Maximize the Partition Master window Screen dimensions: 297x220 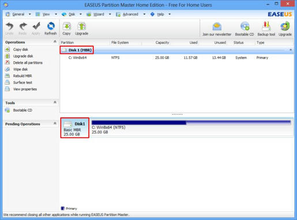(x=276, y=4)
